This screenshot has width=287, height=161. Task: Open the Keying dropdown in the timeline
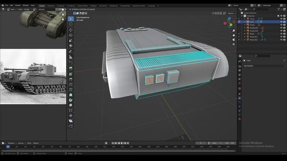pyautogui.click(x=22, y=143)
